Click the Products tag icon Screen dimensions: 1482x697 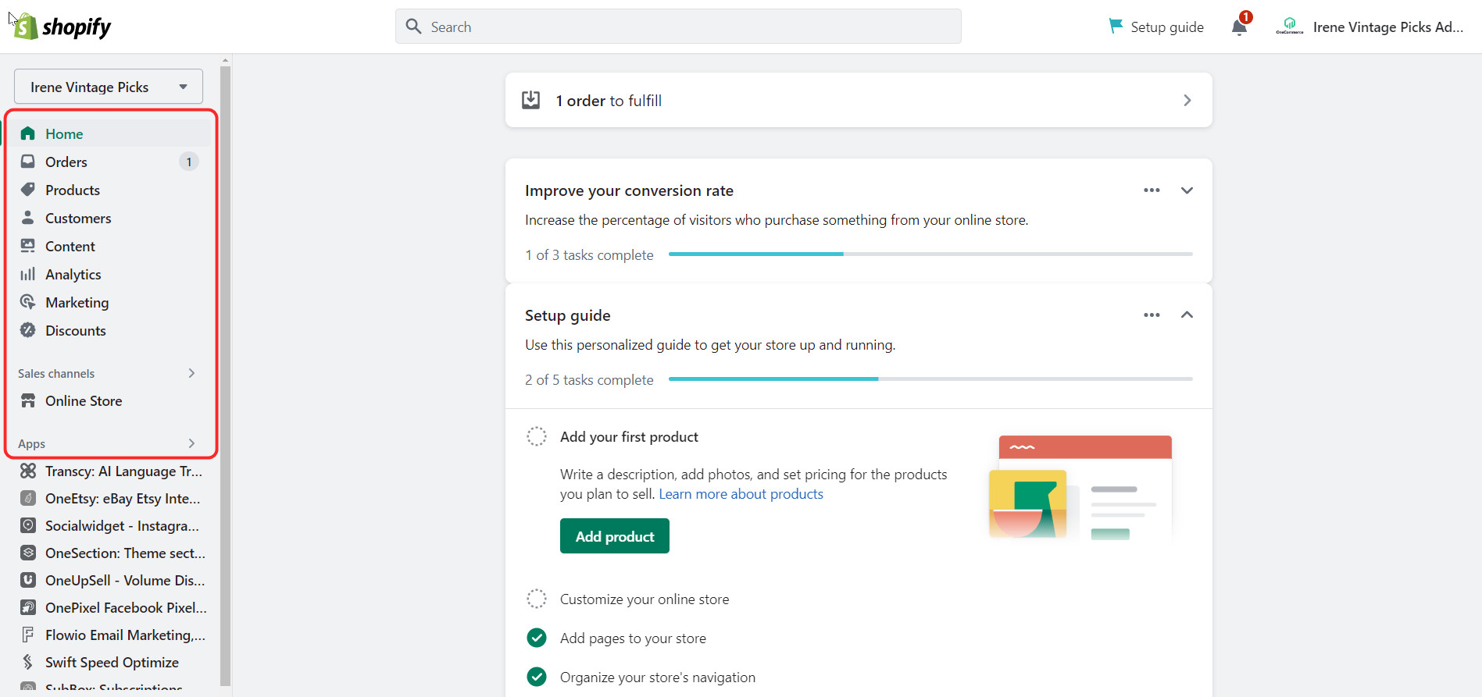[28, 190]
